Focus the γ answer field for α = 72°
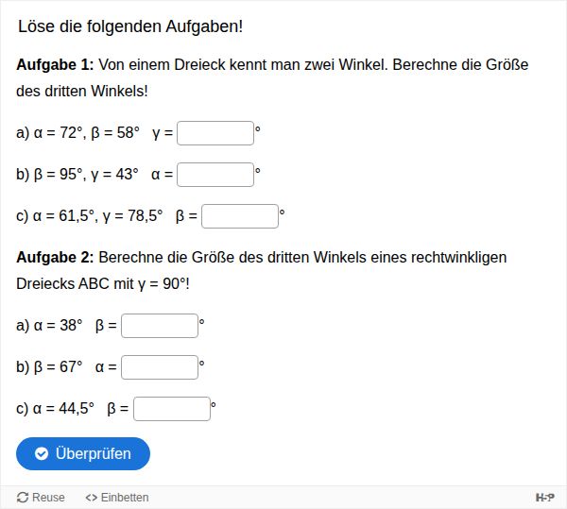The image size is (567, 509). [x=215, y=133]
